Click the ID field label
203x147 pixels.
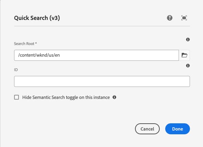point(16,70)
